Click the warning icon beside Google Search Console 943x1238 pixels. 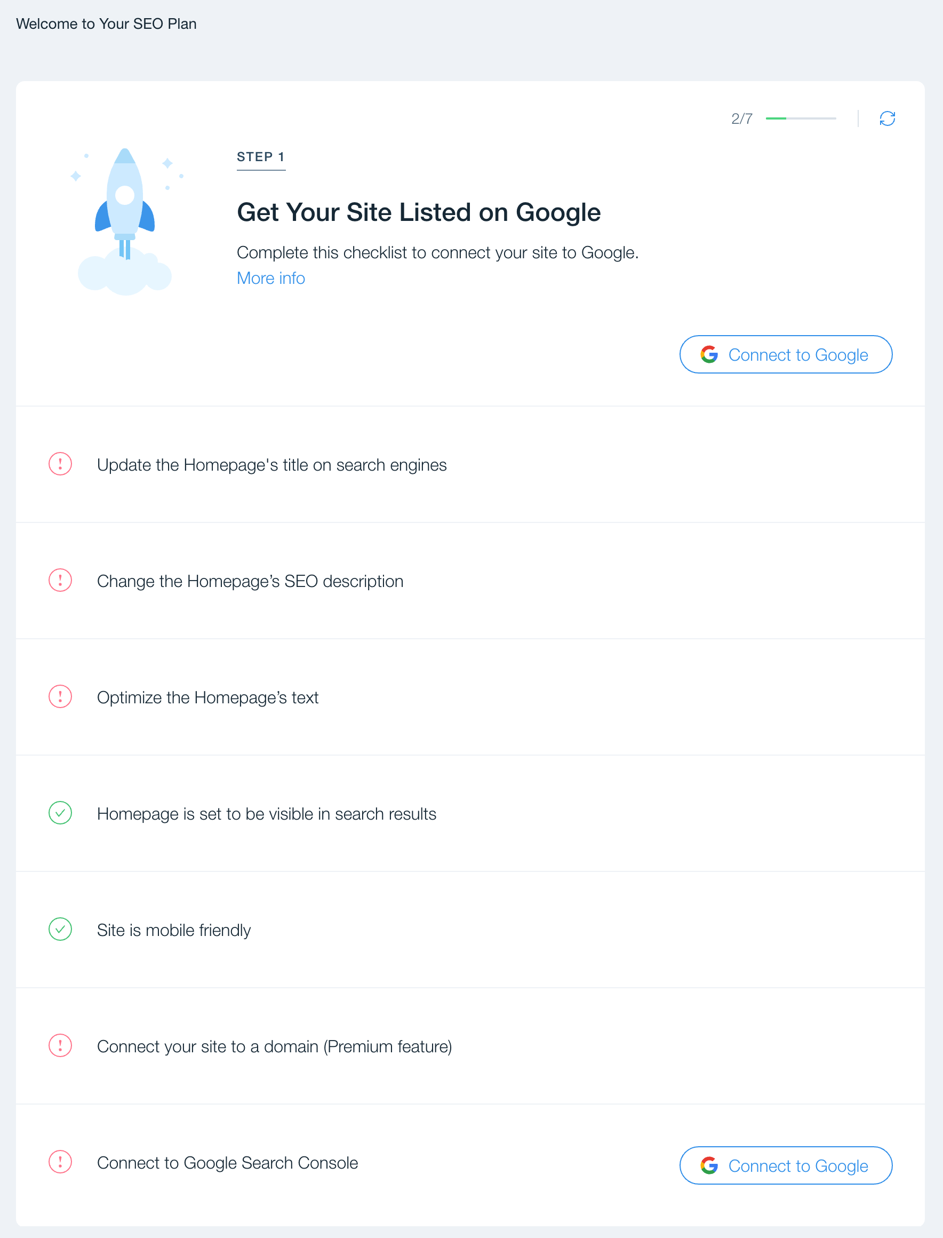click(60, 1162)
